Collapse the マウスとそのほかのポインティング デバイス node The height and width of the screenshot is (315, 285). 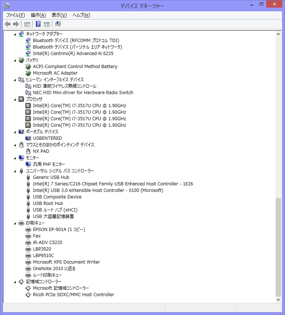(15, 145)
